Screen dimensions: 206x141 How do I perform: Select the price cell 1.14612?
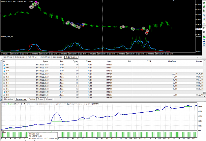(x=108, y=71)
